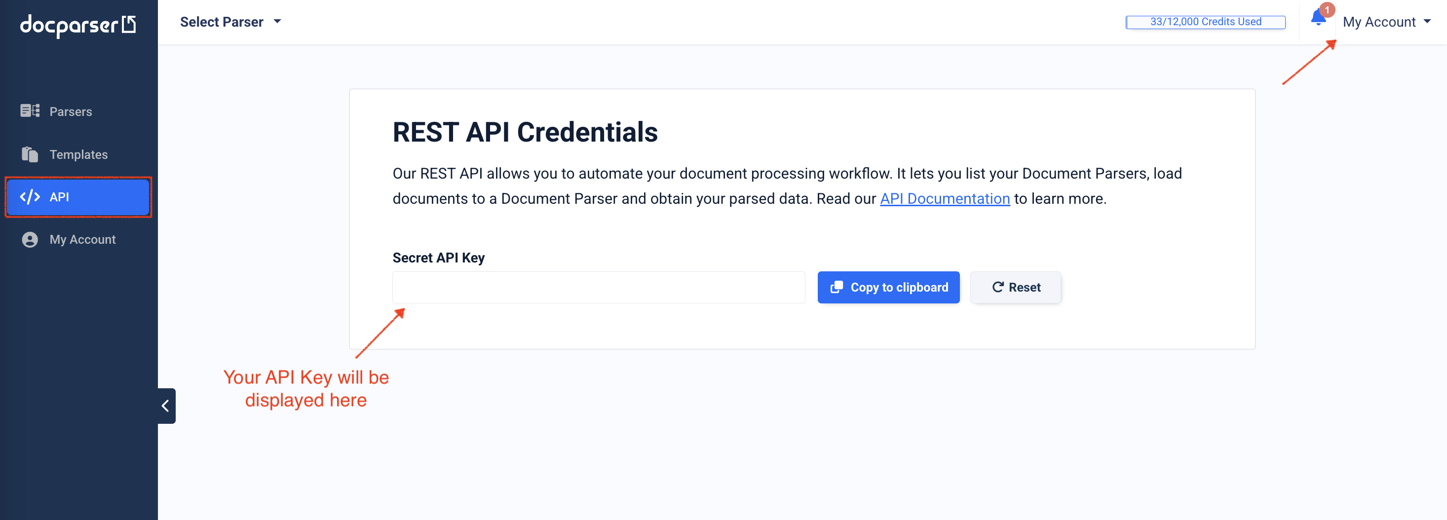Click the copy icon inside Copy to clipboard
This screenshot has height=520, width=1447.
click(837, 287)
